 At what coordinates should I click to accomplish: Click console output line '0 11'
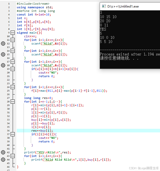tap(104, 25)
